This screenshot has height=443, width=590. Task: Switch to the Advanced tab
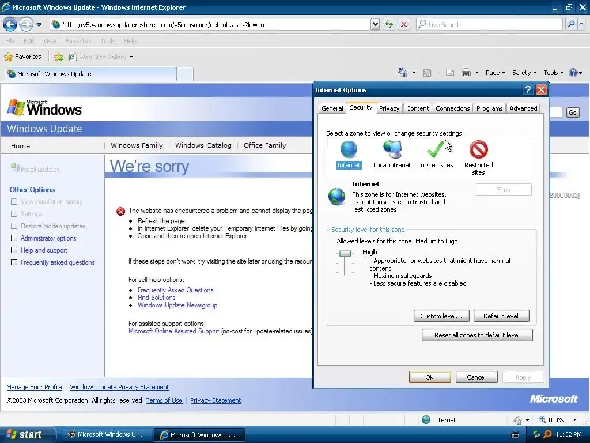523,108
